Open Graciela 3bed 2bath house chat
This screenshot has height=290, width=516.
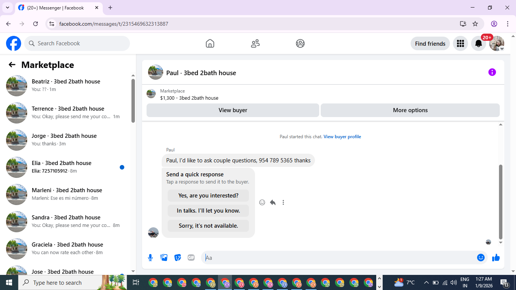click(x=66, y=249)
